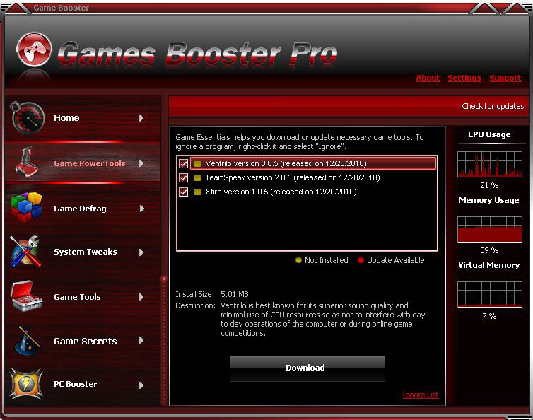Screen dimensions: 533x420
Task: Click the Virtual Memory graph
Action: [x=489, y=295]
